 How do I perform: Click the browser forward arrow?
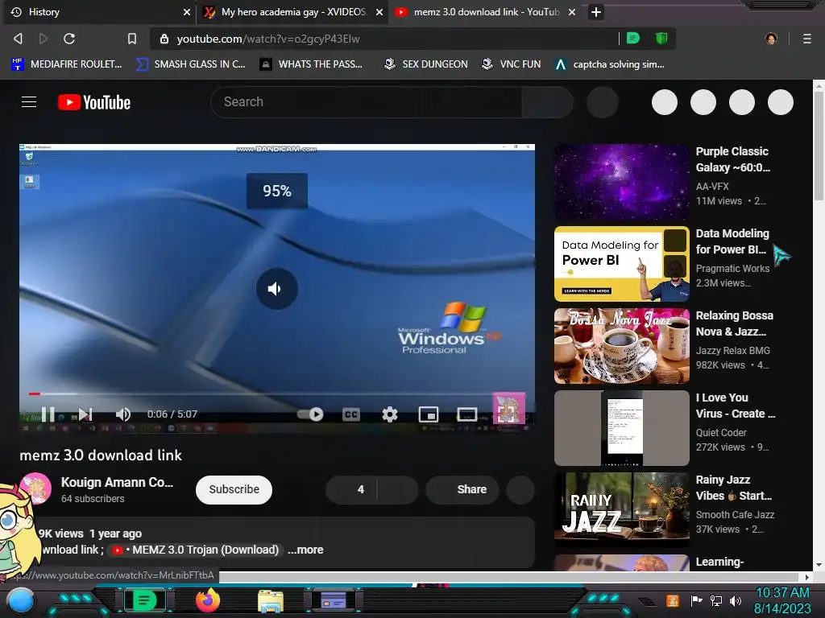pos(44,39)
